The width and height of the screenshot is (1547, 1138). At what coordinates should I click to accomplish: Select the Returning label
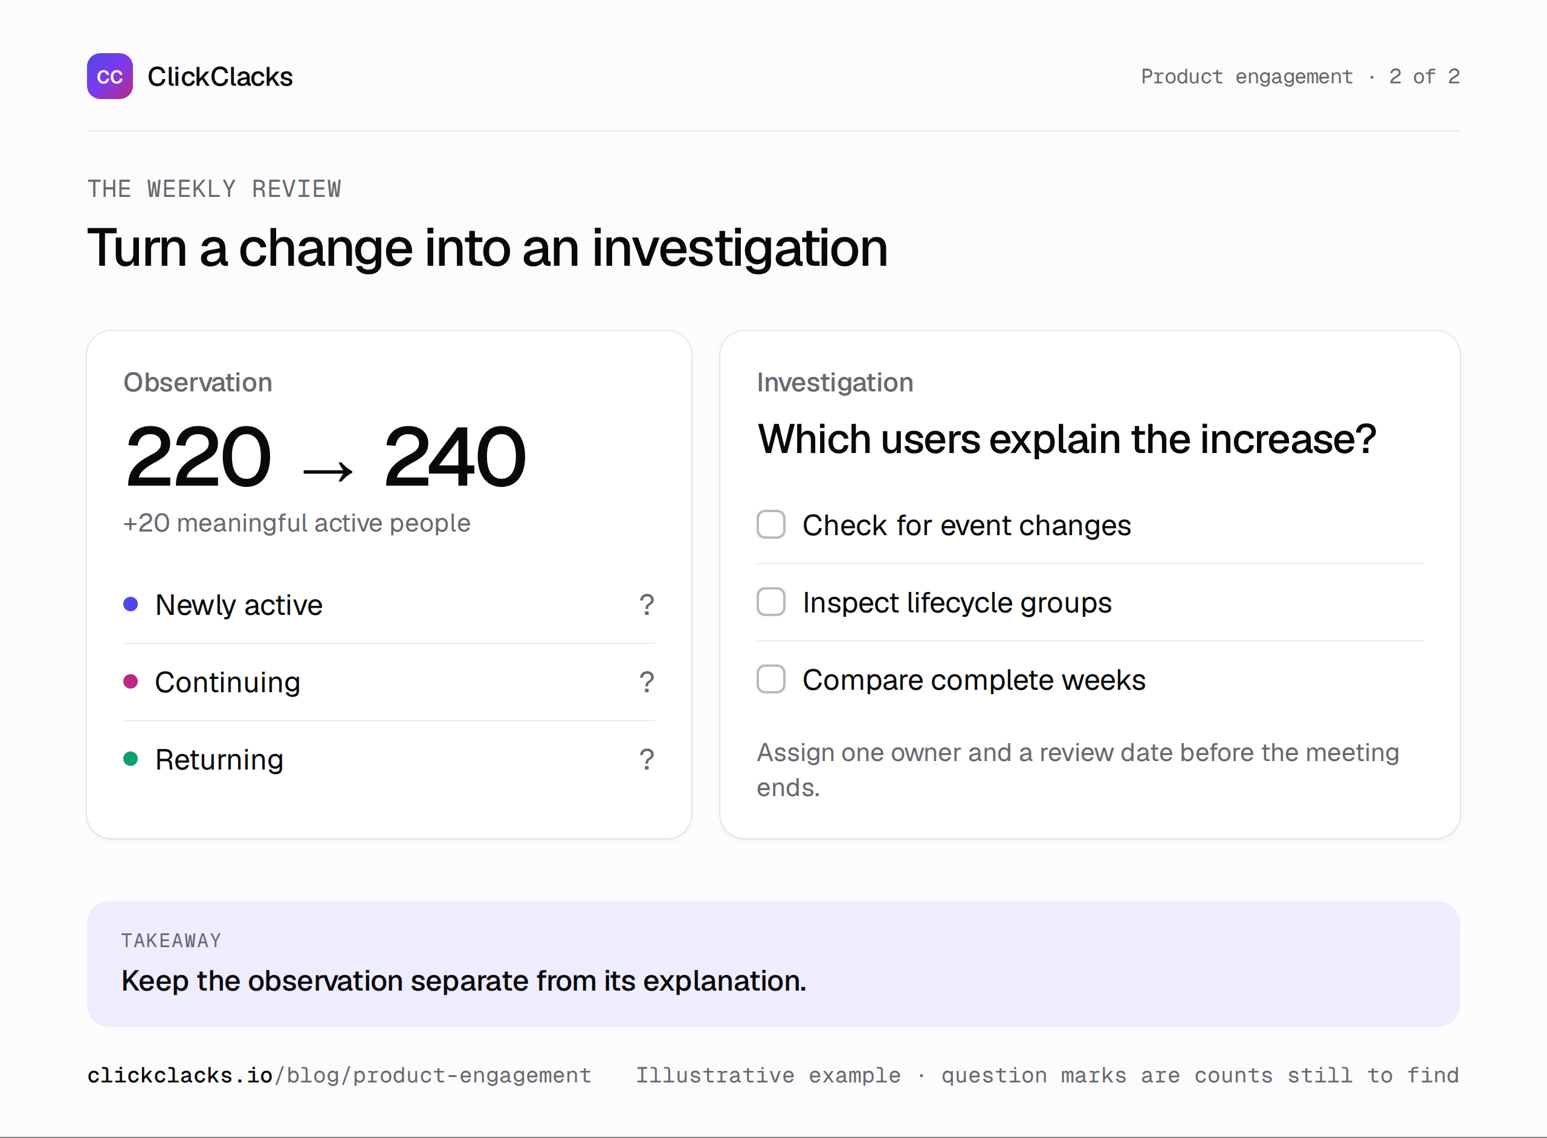(x=219, y=759)
